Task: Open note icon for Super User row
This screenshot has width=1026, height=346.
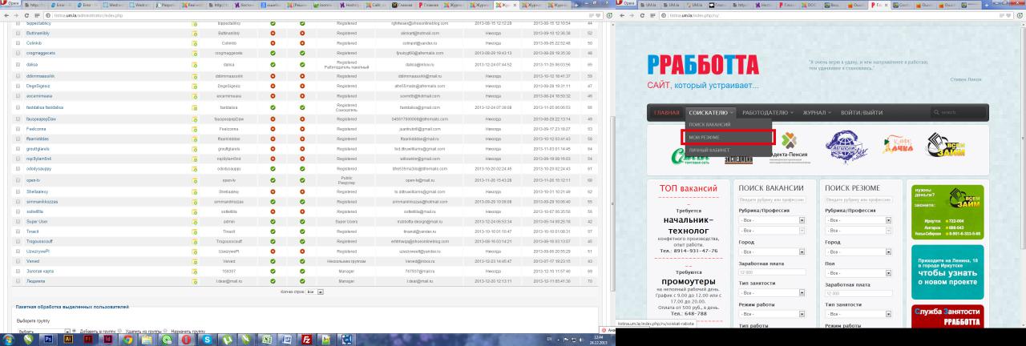Action: (195, 221)
